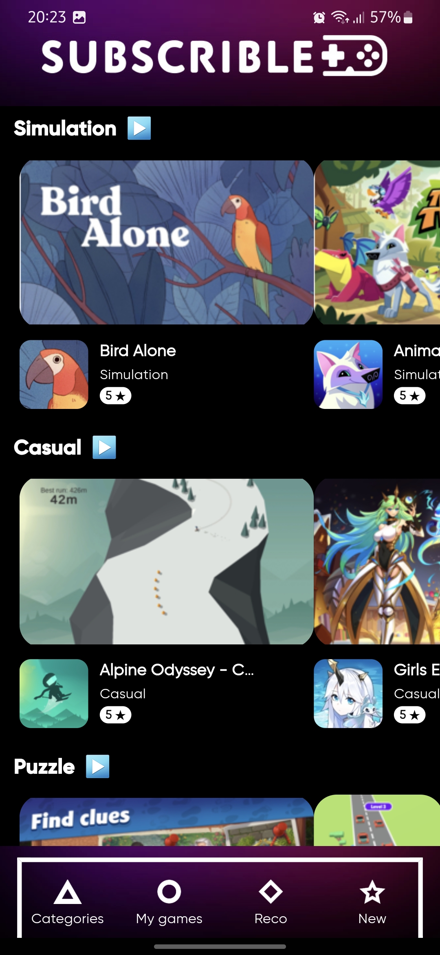Open the Reco diamond icon
The height and width of the screenshot is (955, 440).
click(x=271, y=892)
